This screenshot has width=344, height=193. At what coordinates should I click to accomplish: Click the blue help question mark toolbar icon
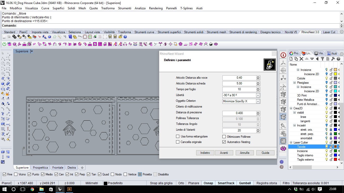pyautogui.click(x=125, y=37)
